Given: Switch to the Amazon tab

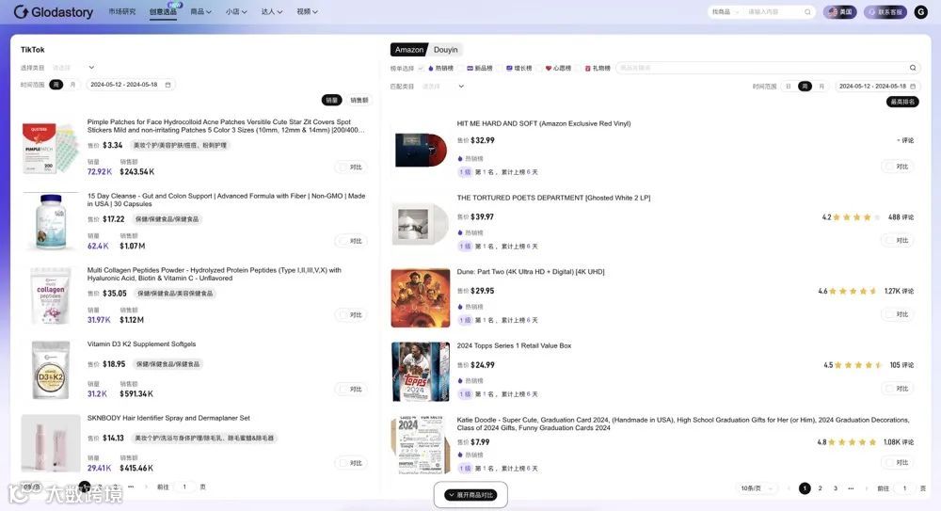Looking at the screenshot, I should [x=408, y=50].
